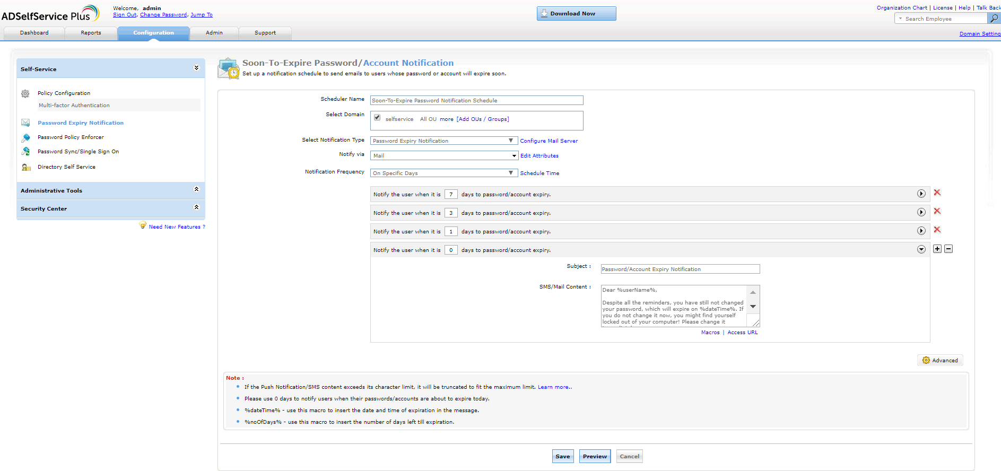
Task: Click the mail content scroll down arrow
Action: (x=753, y=307)
